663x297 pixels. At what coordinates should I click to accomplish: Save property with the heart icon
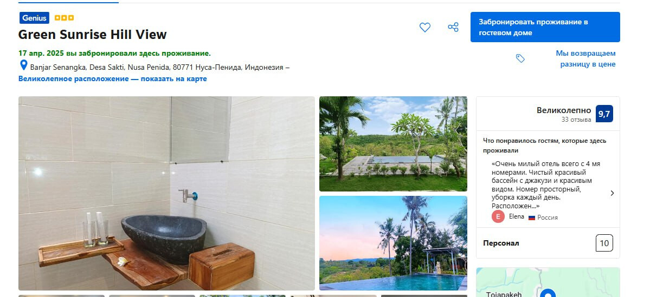tap(425, 27)
